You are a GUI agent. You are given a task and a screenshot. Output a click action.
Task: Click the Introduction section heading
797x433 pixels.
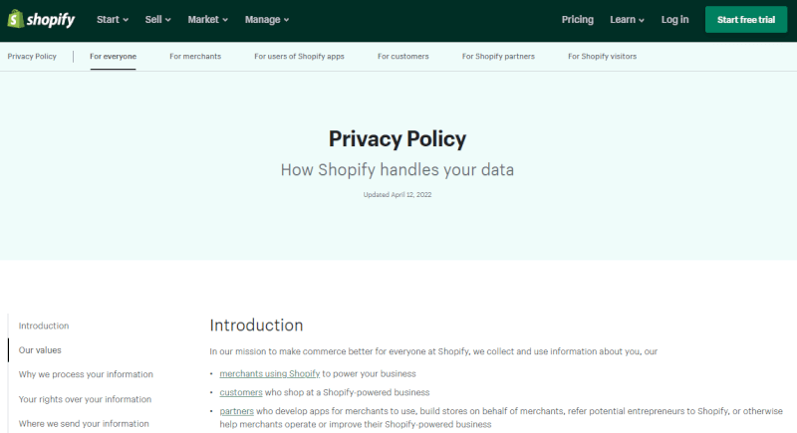256,325
